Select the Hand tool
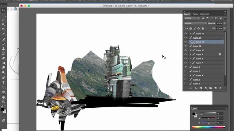The height and width of the screenshot is (131, 234). click(3, 97)
